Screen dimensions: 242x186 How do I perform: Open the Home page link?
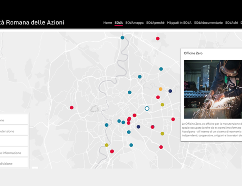(107, 23)
